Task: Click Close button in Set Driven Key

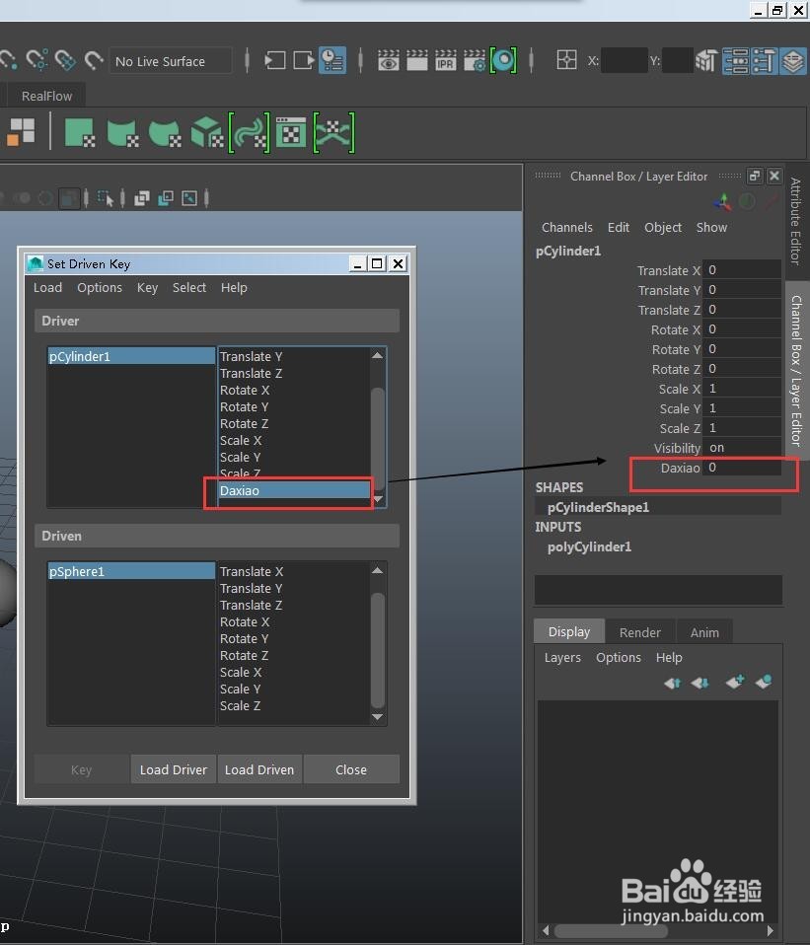Action: (x=351, y=769)
